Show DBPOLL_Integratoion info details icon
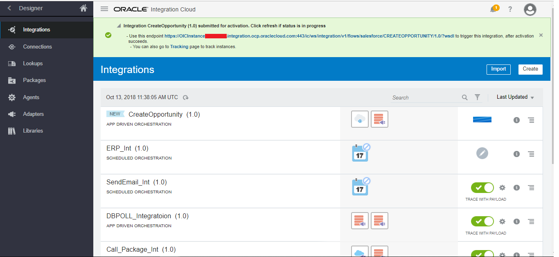 (x=516, y=222)
